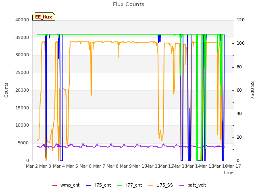Screen dimensions: 258x193
Task: Click the 5000 y-axis tick label
Action: [23, 143]
